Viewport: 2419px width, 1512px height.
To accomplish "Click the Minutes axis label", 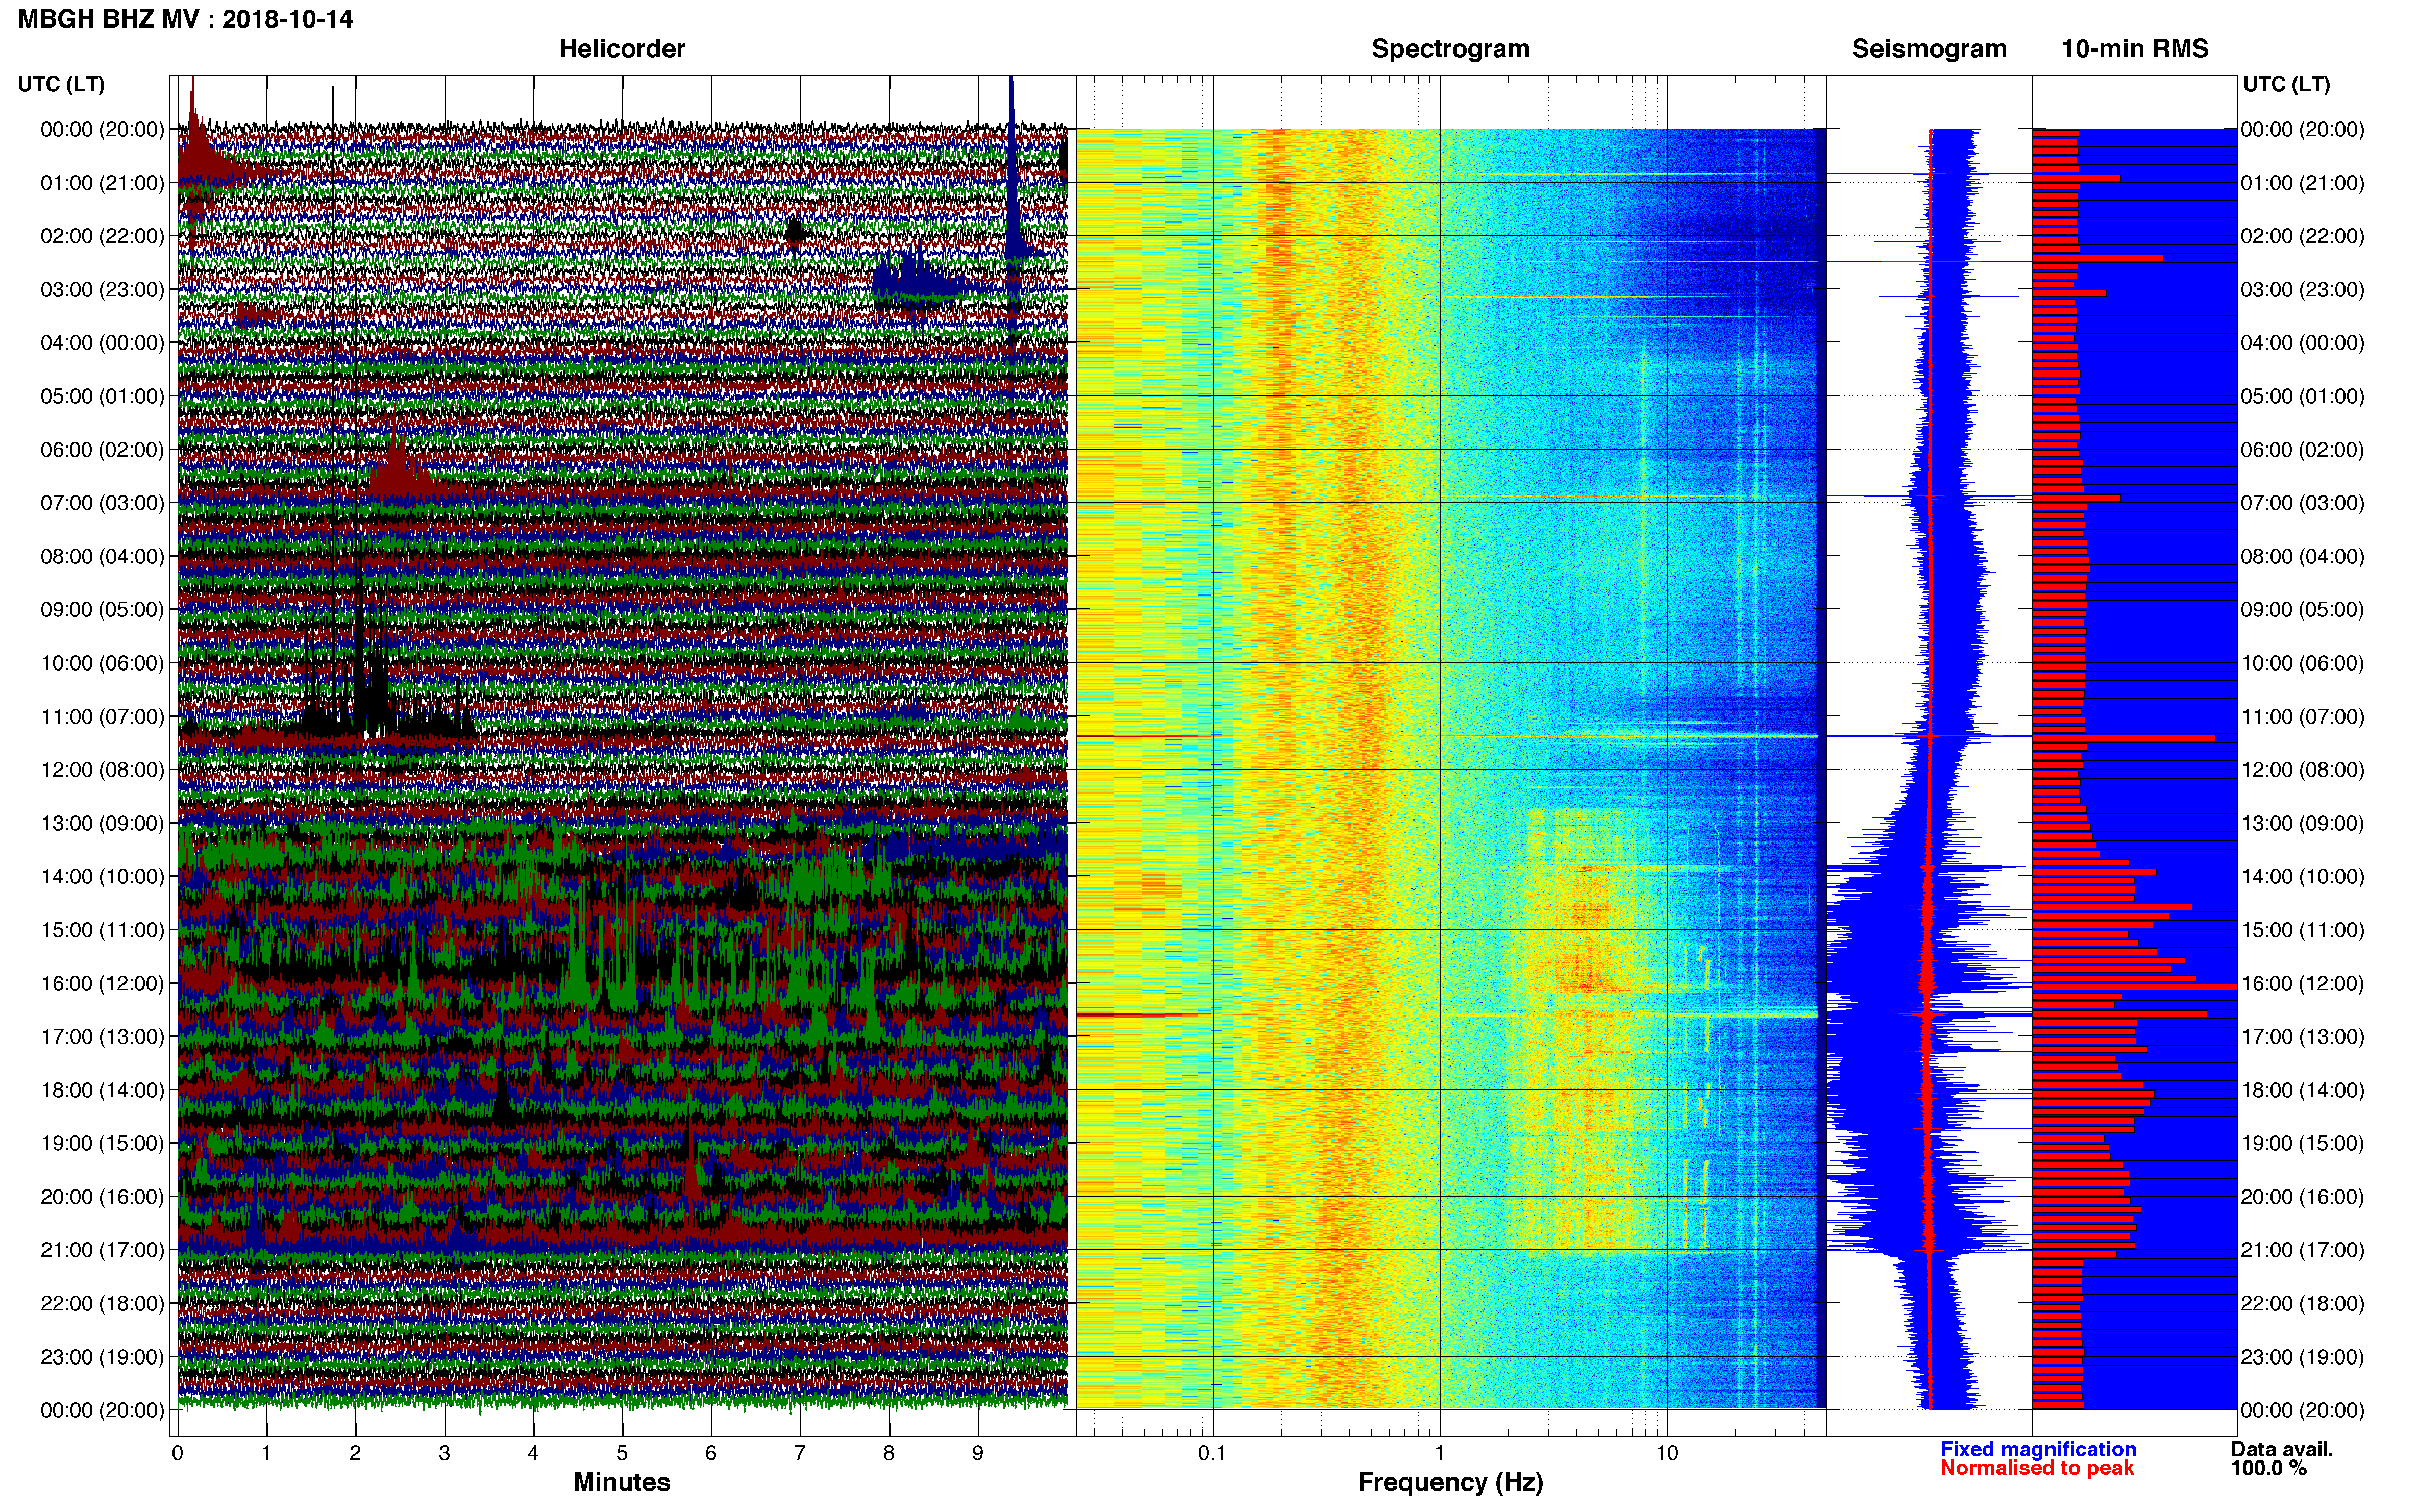I will pyautogui.click(x=622, y=1482).
